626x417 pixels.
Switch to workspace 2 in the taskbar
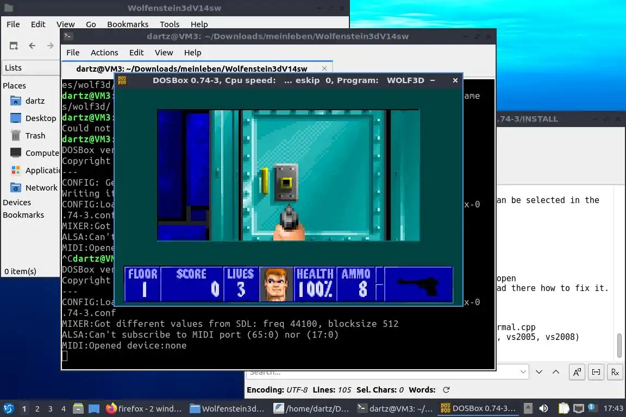37,409
